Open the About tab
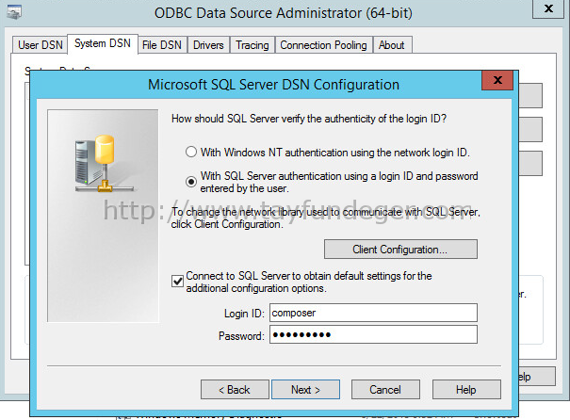The height and width of the screenshot is (420, 570). pyautogui.click(x=392, y=45)
